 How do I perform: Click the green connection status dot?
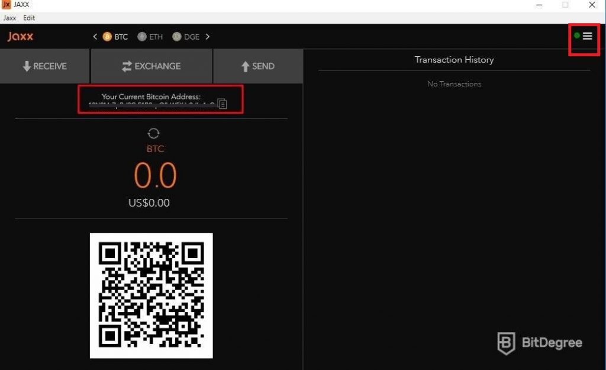point(576,36)
